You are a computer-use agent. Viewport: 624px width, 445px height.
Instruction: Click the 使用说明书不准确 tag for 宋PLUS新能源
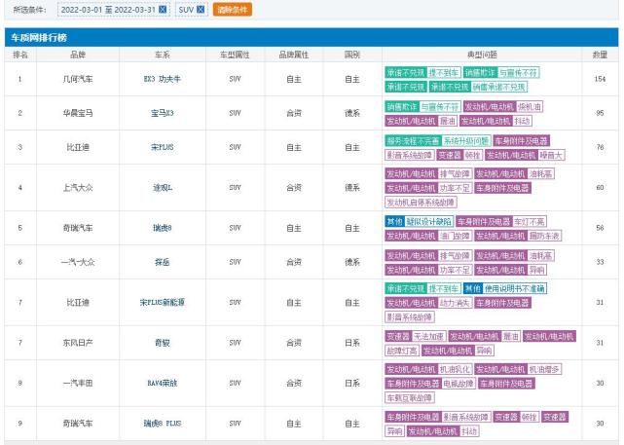[x=515, y=288]
